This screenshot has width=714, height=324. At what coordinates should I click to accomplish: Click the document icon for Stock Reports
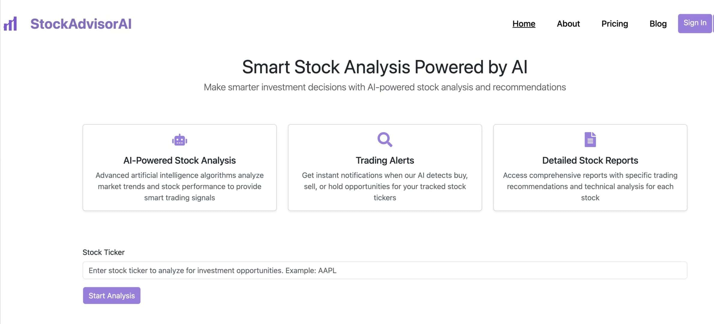[590, 139]
